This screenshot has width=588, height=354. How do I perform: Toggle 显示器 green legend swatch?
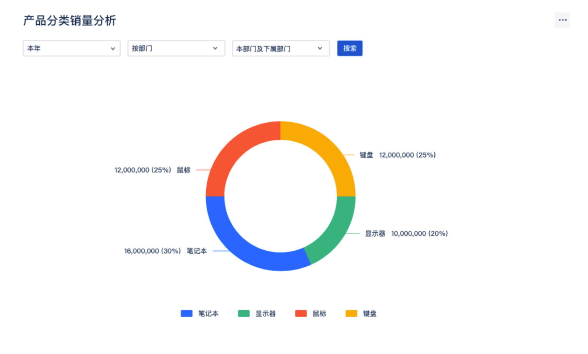(x=244, y=314)
